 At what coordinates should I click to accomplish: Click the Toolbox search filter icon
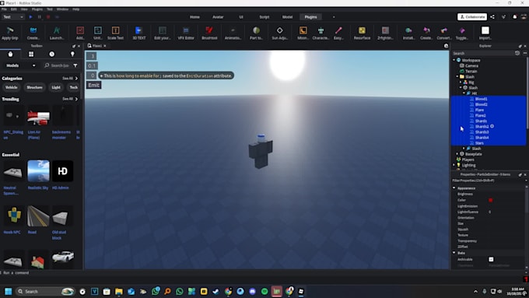point(75,65)
